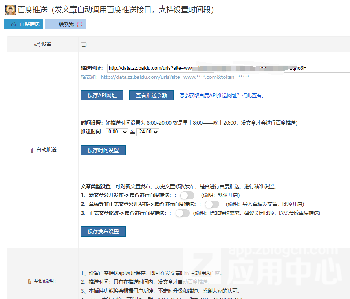Viewport: 350px width, 299px height.
Task: Click the paperclip icon beside 自动推送
Action: (x=32, y=150)
